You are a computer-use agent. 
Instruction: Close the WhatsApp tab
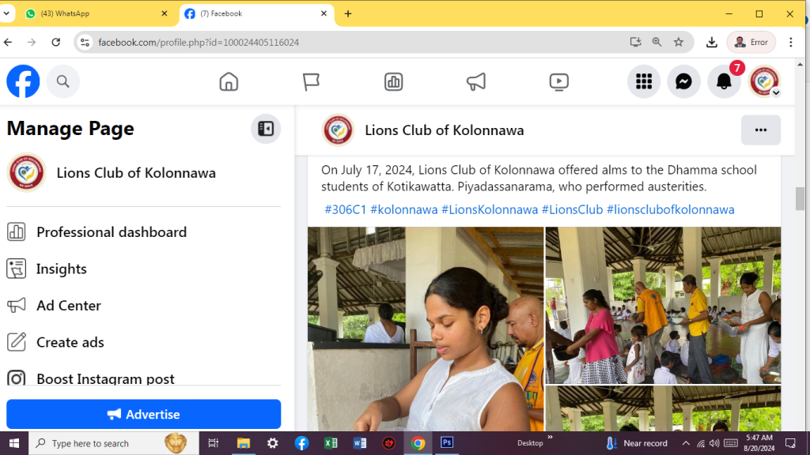165,13
